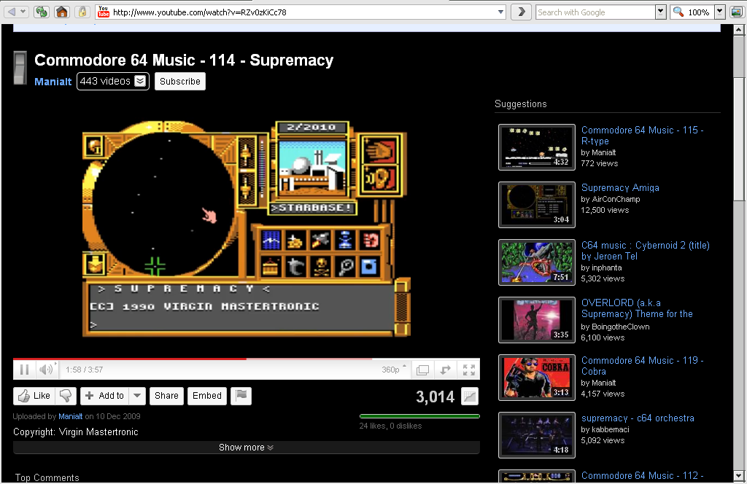Open the Share panel

point(166,396)
